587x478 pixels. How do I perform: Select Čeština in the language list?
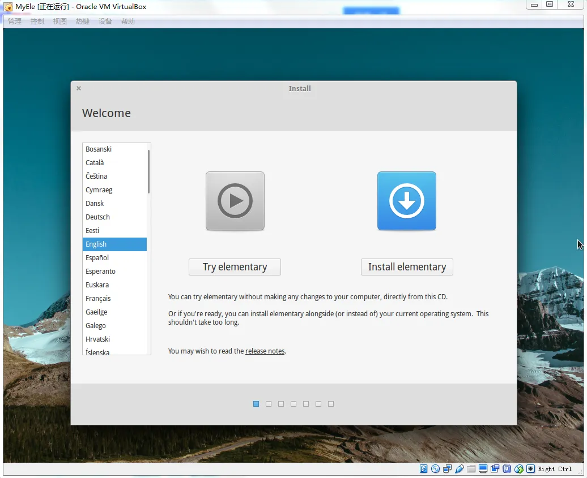tap(114, 176)
